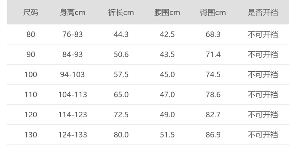Image resolution: width=296 pixels, height=161 pixels.
Task: Click 不可开裆 in the size 100 row
Action: [x=263, y=75]
